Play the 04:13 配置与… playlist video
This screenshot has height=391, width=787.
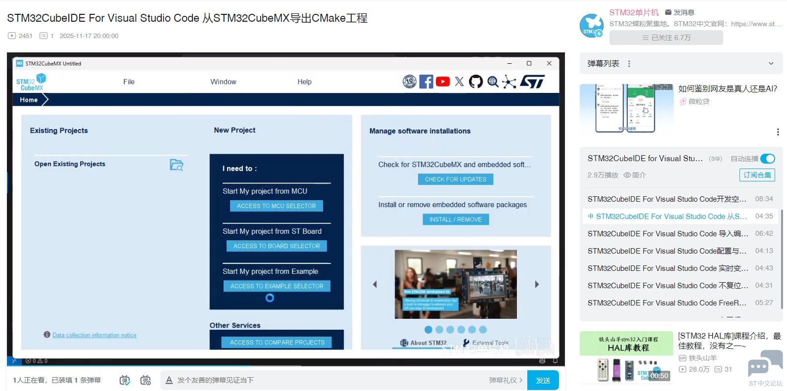680,251
